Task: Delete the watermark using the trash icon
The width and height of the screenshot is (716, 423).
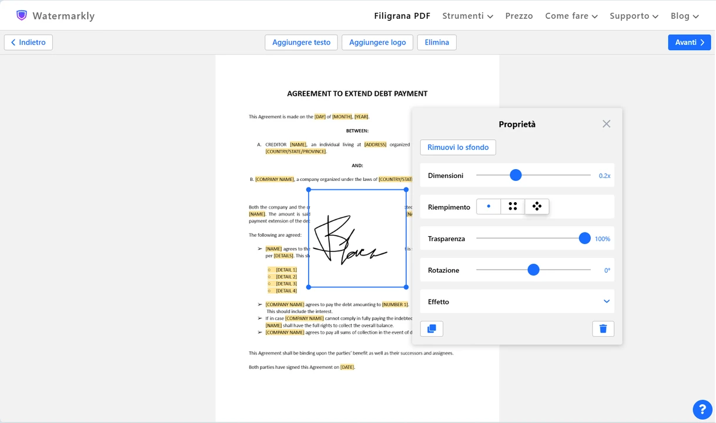Action: tap(603, 329)
